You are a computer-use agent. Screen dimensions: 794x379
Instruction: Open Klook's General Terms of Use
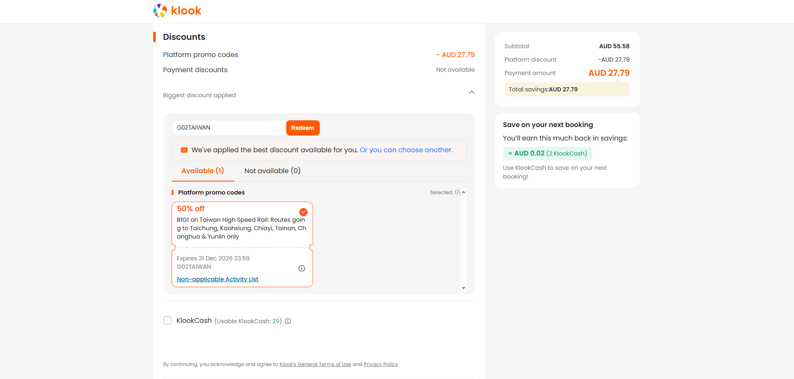pos(315,364)
